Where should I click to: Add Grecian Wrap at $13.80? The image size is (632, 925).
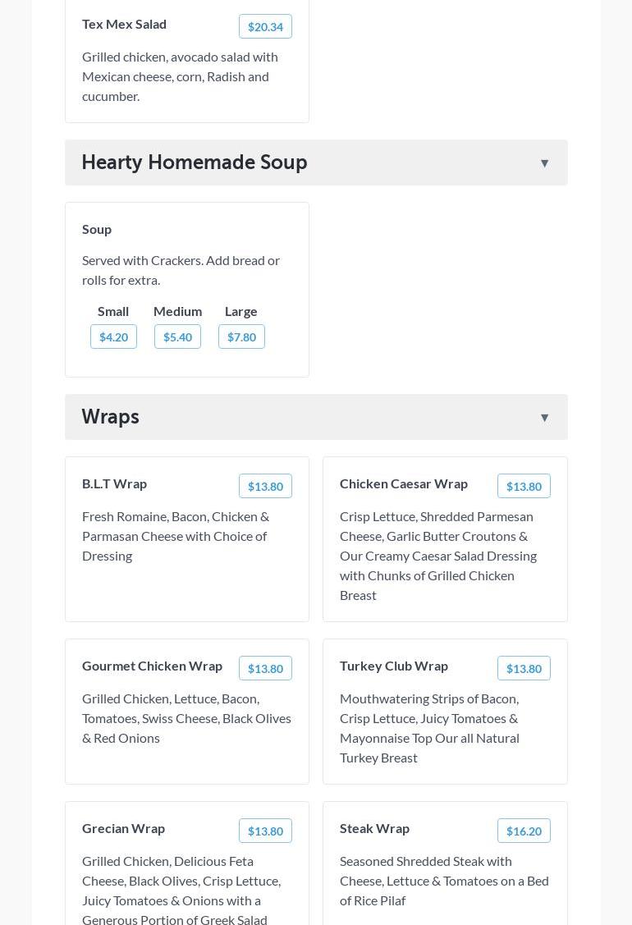[x=265, y=831]
